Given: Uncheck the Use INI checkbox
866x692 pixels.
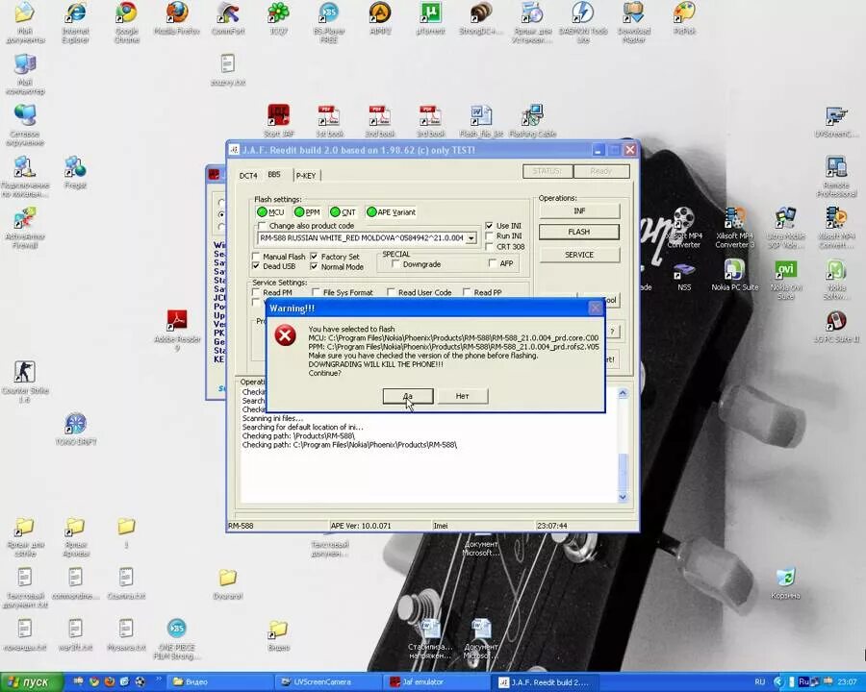Looking at the screenshot, I should point(489,226).
